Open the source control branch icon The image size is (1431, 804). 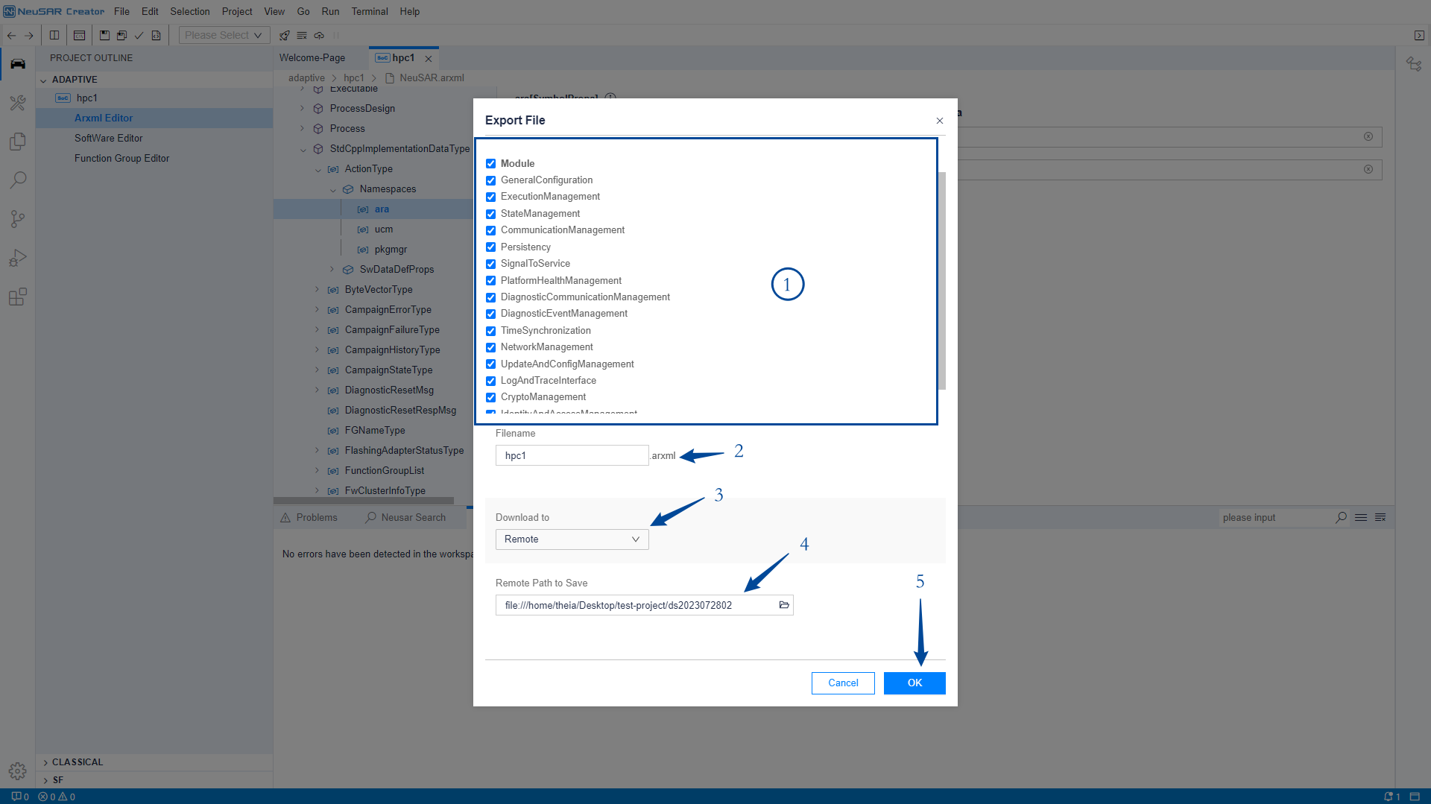pos(18,218)
